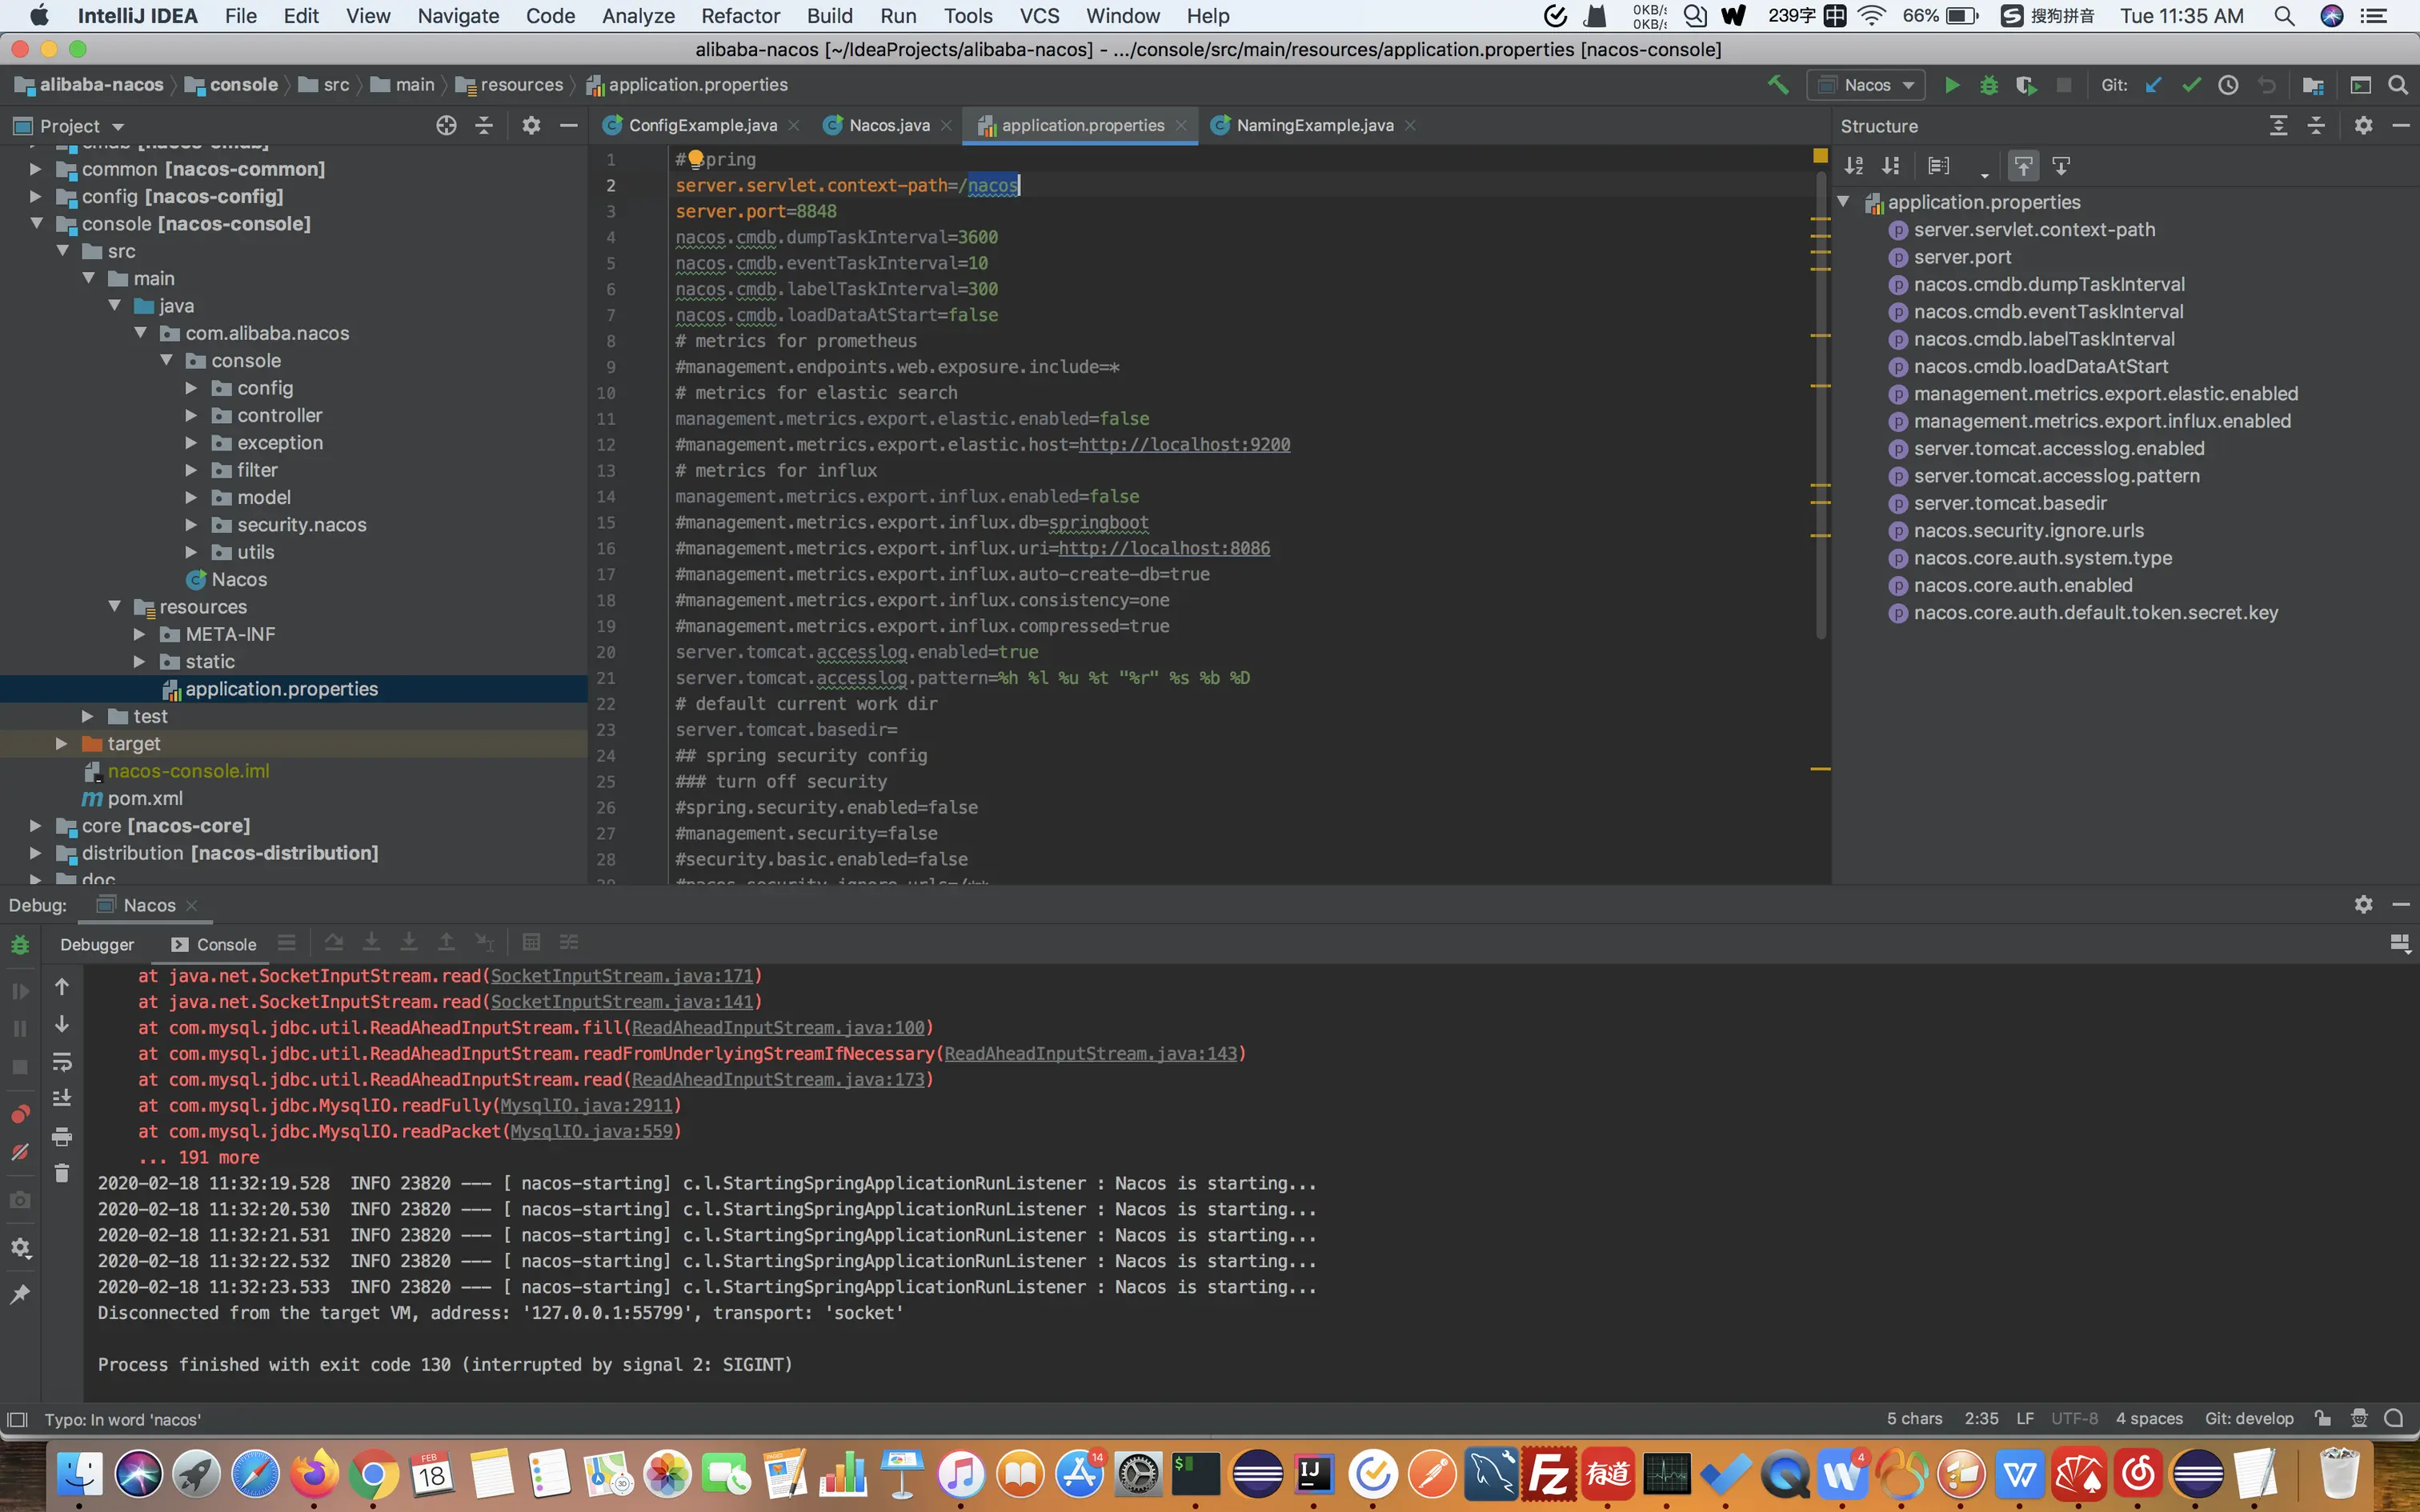Expand the security.nacos package

pyautogui.click(x=191, y=524)
